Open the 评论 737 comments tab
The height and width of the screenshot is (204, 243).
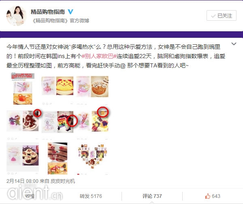click(x=152, y=196)
